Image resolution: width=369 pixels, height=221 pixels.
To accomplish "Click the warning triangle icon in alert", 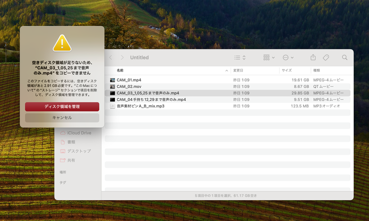I will [62, 43].
